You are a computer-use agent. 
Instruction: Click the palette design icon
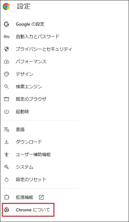[x=7, y=74]
